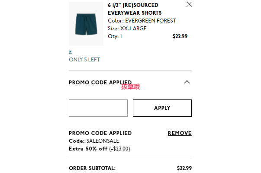This screenshot has width=261, height=173.
Task: Click the $22.99 item price
Action: coord(180,36)
